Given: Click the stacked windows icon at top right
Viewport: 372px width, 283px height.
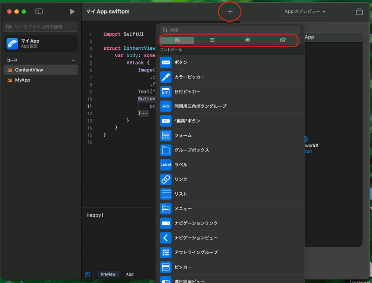Looking at the screenshot, I should click(359, 12).
